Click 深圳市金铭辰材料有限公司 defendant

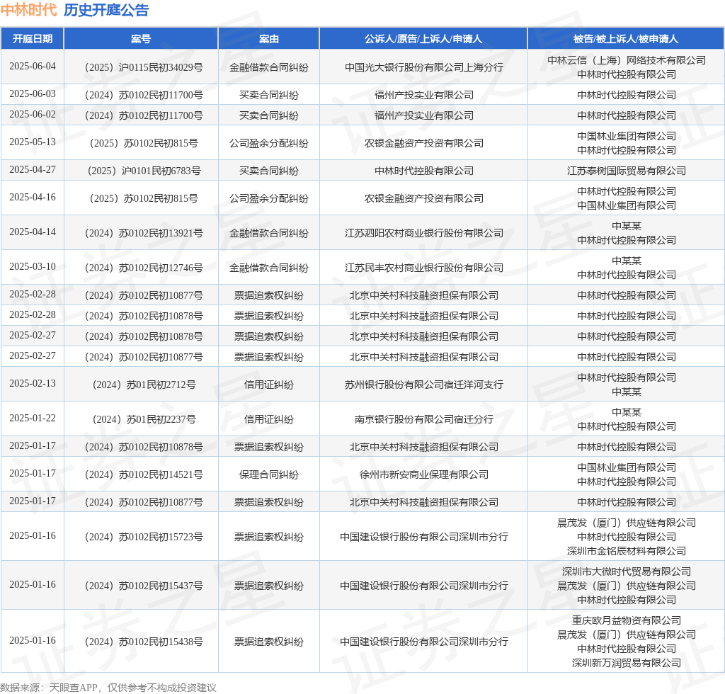click(x=626, y=551)
